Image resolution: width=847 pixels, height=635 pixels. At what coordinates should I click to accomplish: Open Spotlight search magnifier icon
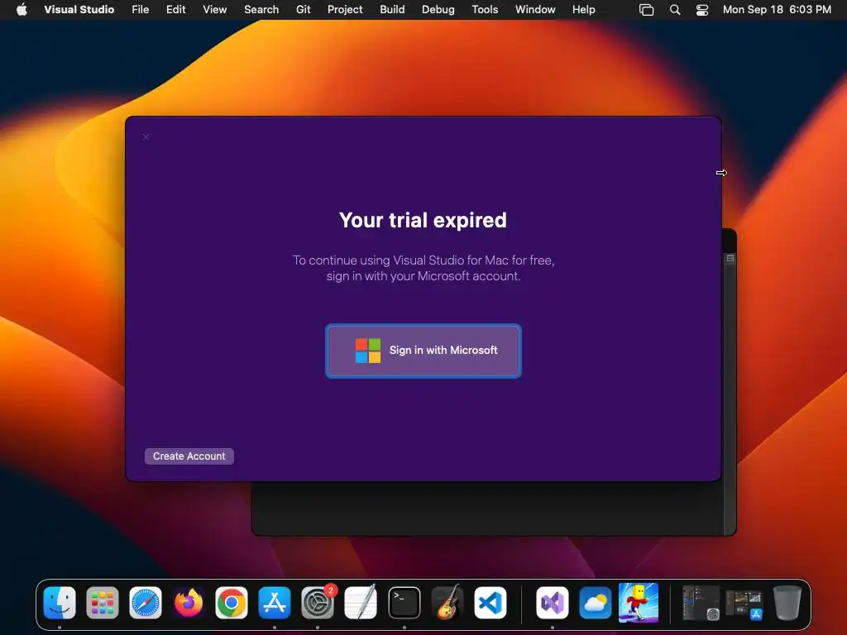pos(675,10)
